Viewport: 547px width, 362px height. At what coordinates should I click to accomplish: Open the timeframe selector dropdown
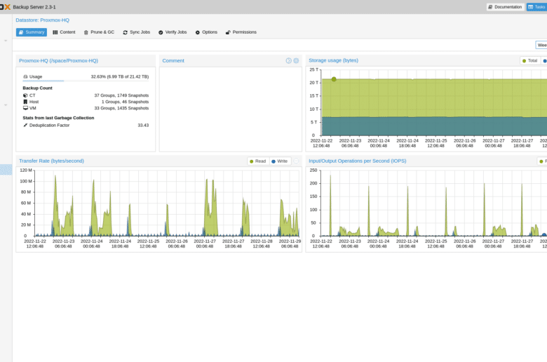click(x=541, y=45)
